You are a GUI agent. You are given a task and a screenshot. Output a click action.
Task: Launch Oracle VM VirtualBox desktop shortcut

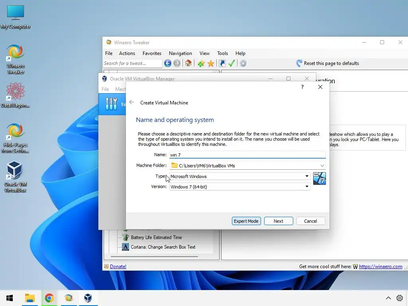click(15, 177)
